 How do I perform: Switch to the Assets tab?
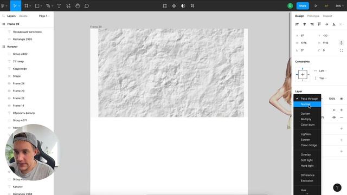[x=23, y=16]
